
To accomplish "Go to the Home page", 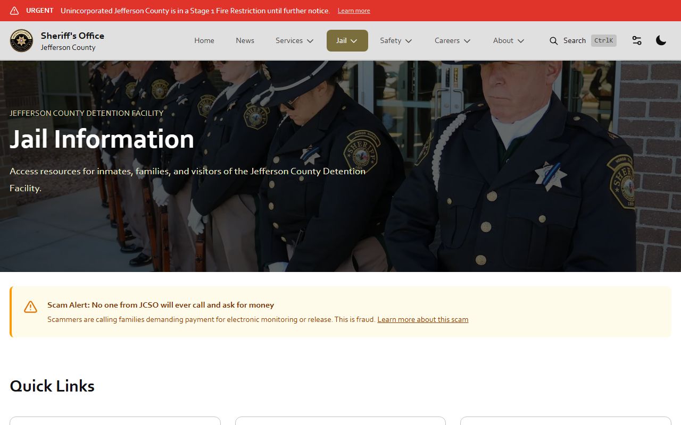I will [x=204, y=41].
